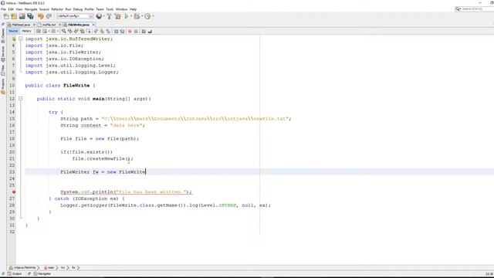Undo the last edit with Undo icon
This screenshot has height=278, width=494.
pyautogui.click(x=41, y=16)
